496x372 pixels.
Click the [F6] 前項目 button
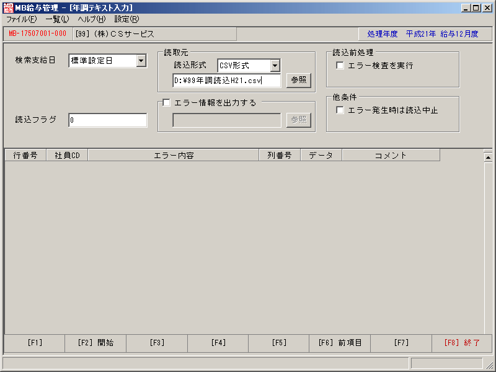point(340,343)
